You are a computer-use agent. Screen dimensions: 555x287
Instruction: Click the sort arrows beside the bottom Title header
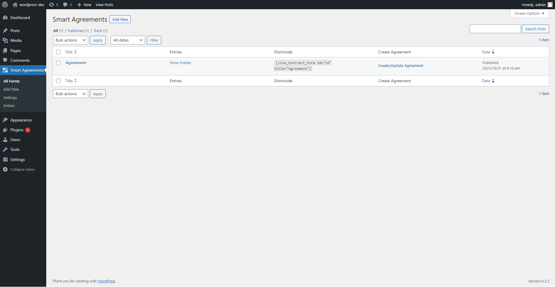[75, 81]
